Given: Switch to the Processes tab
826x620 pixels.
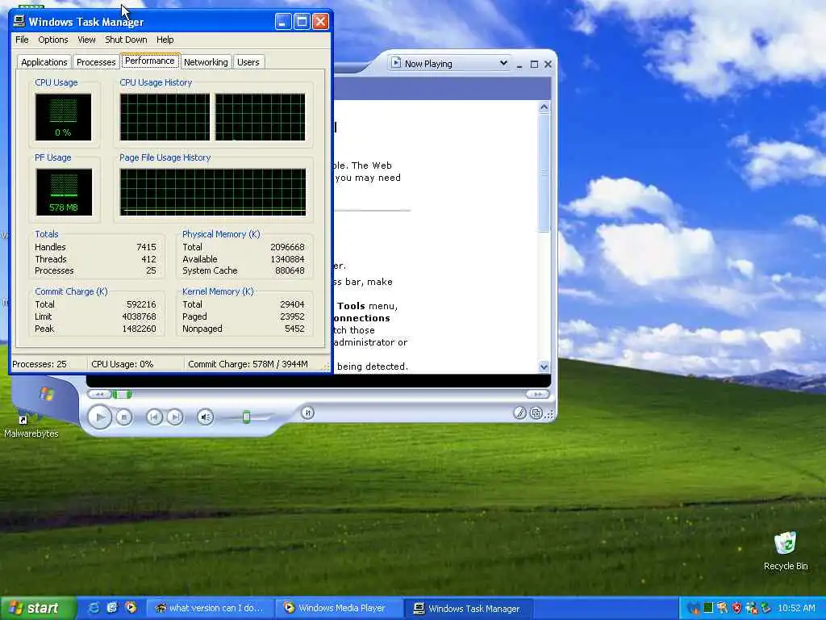Looking at the screenshot, I should click(x=96, y=62).
